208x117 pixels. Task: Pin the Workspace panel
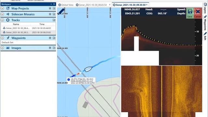[x=54, y=4]
